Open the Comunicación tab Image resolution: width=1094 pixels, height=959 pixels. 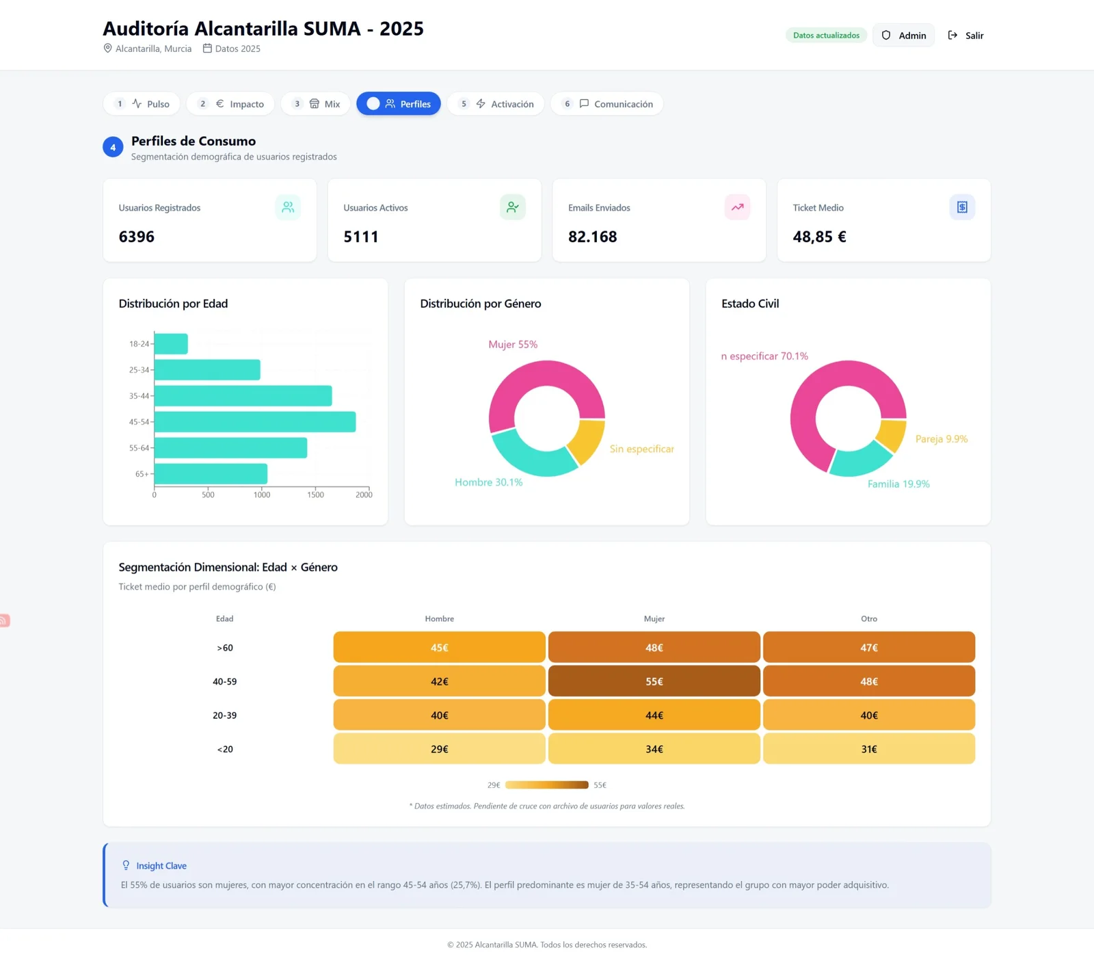coord(607,104)
